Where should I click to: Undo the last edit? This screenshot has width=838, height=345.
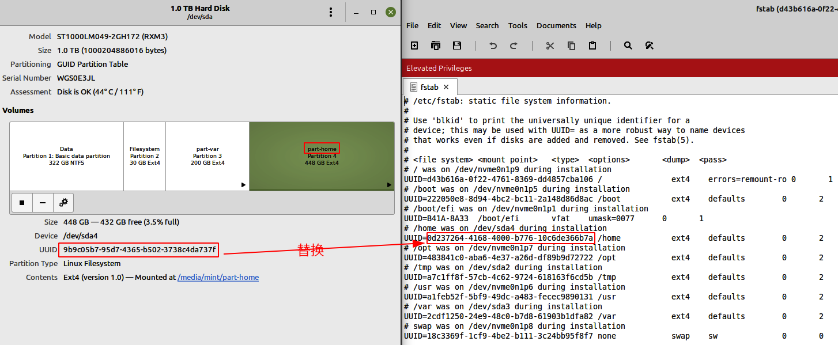point(493,46)
